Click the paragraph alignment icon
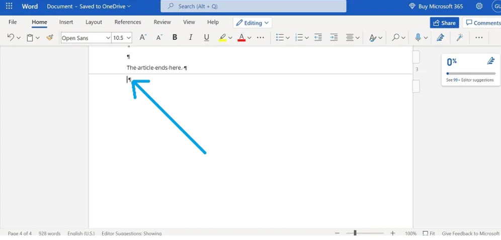The width and height of the screenshot is (501, 240). [350, 38]
